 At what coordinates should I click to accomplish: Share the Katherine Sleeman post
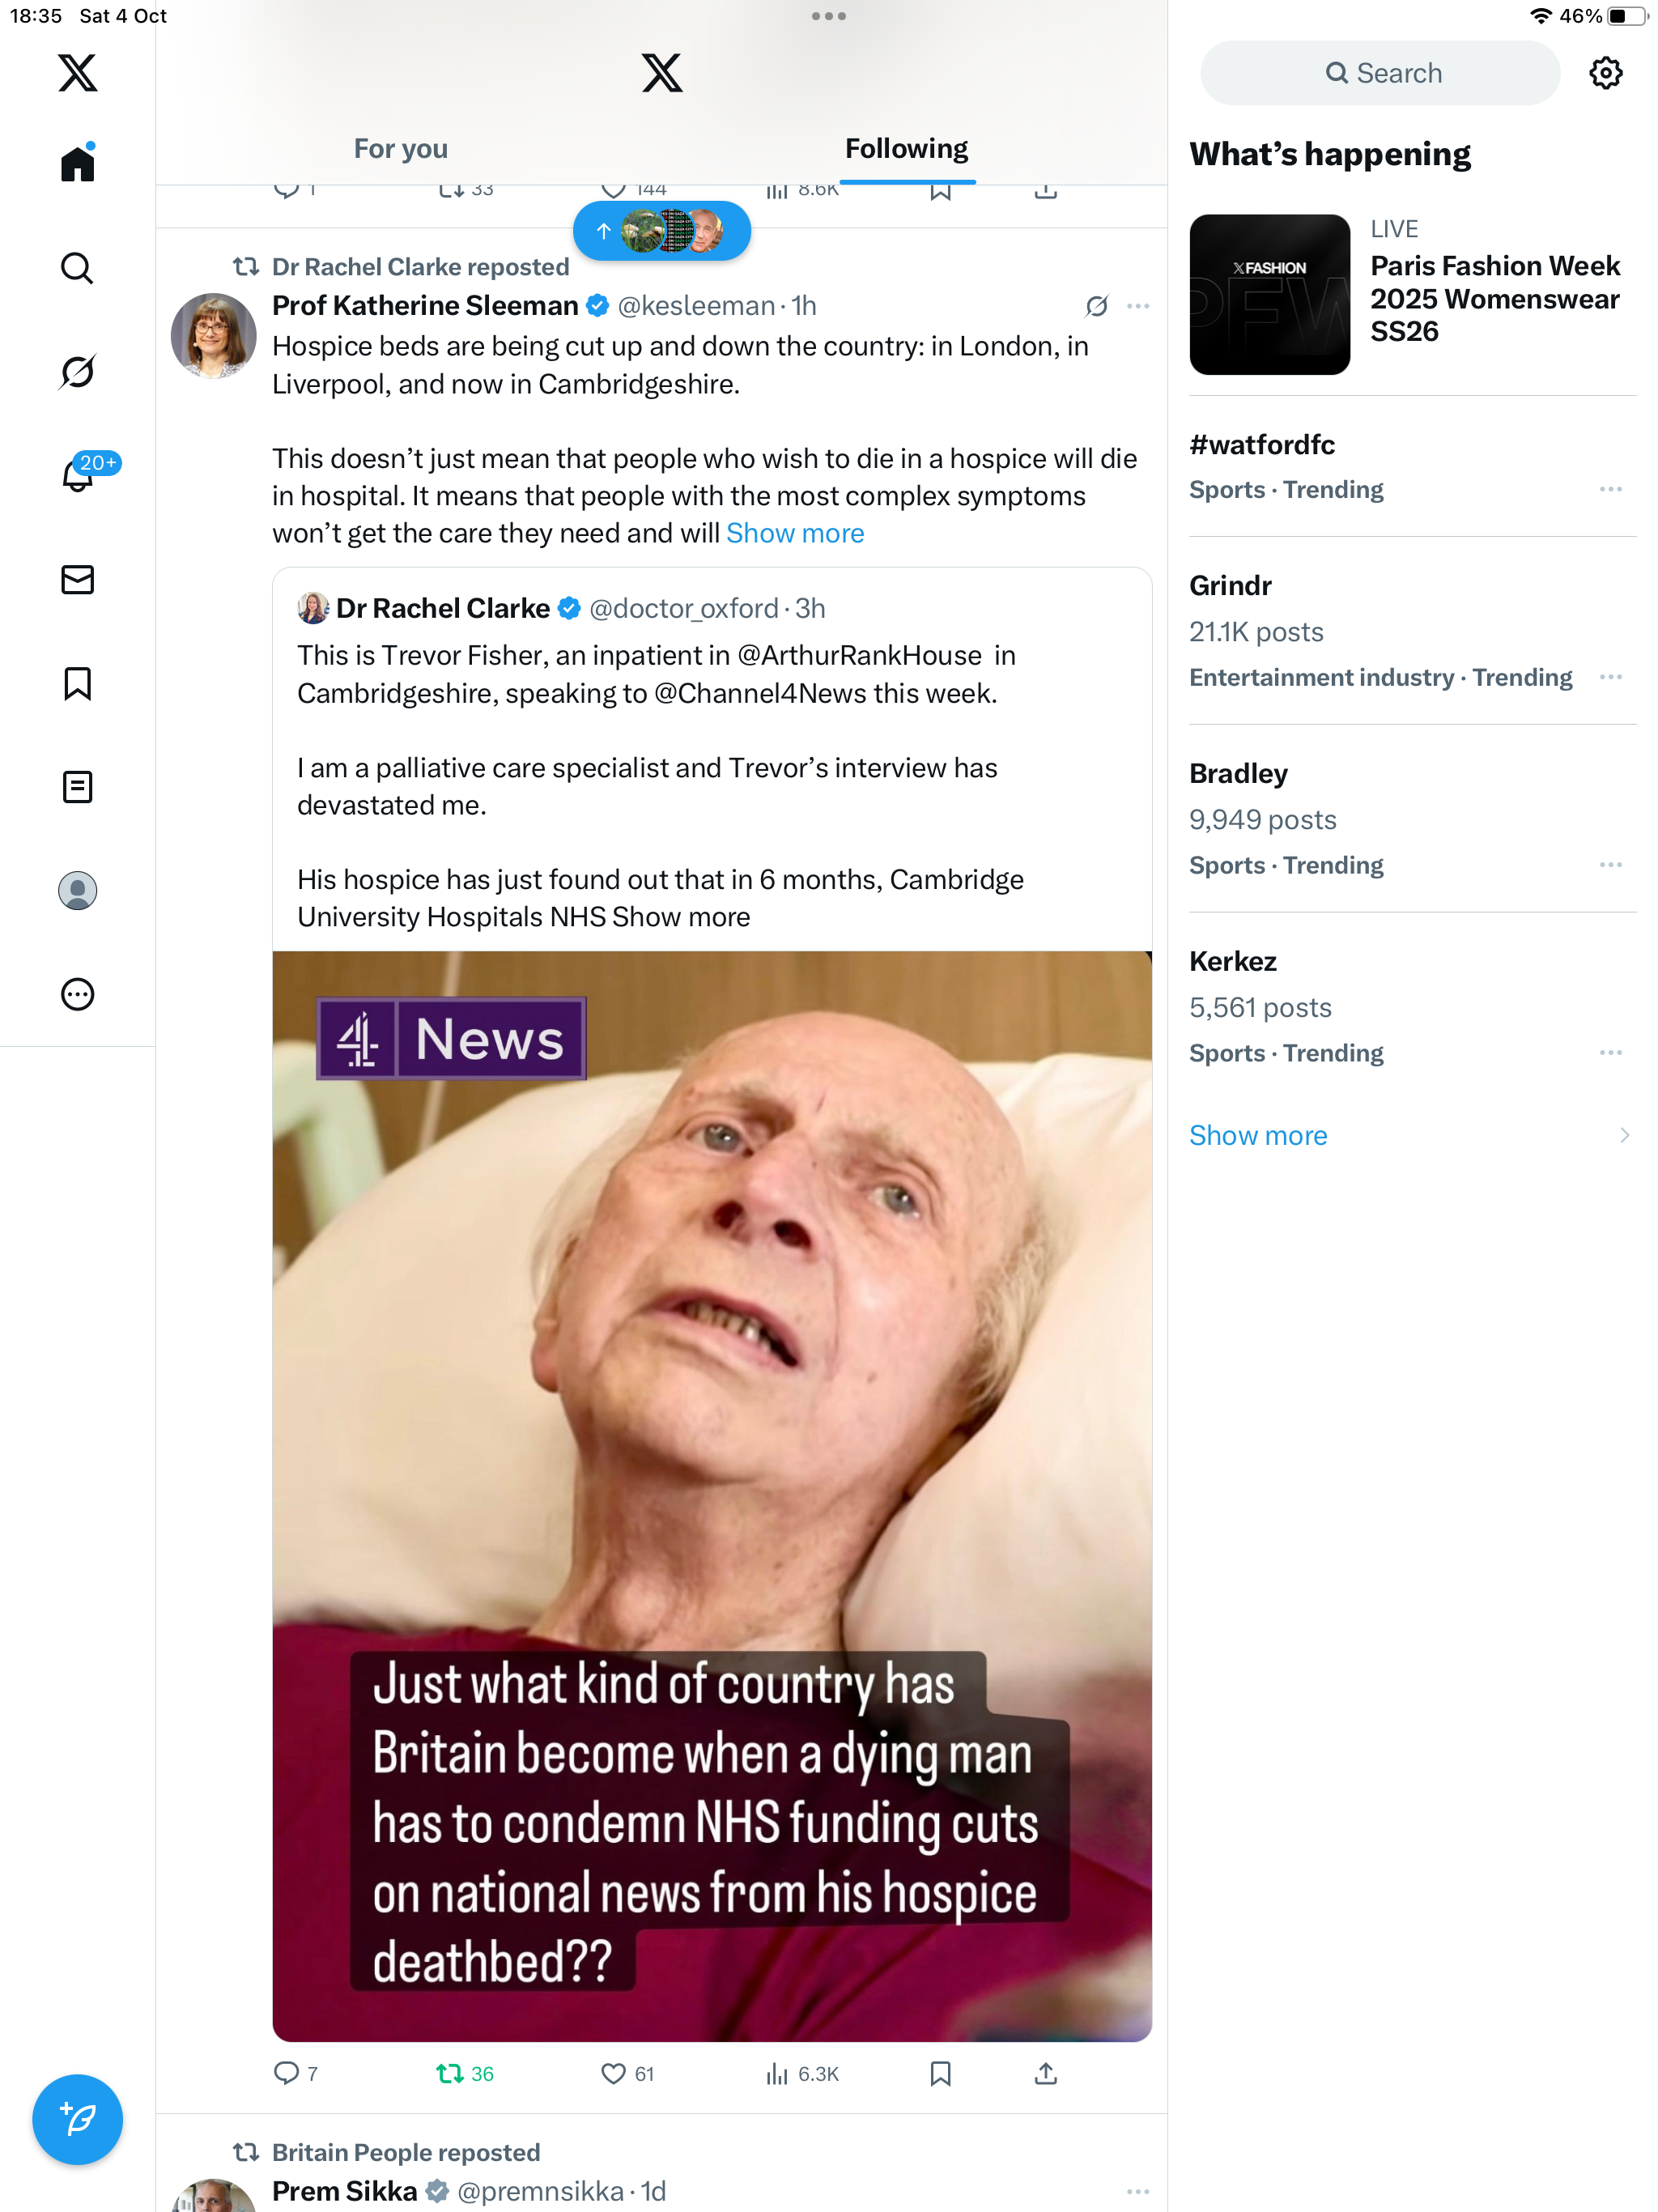(x=1045, y=2074)
